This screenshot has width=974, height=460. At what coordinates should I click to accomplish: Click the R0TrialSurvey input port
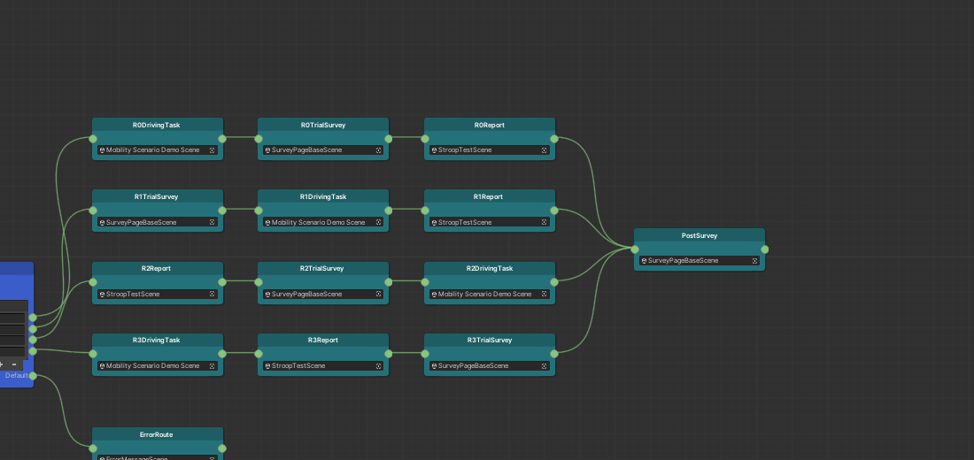click(259, 139)
